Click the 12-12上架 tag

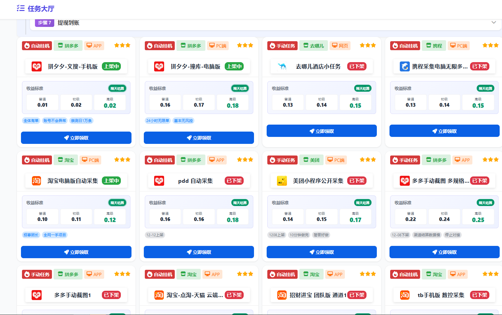[x=155, y=235]
